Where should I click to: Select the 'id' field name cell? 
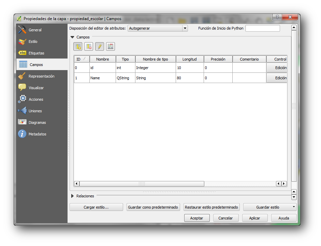(x=103, y=68)
